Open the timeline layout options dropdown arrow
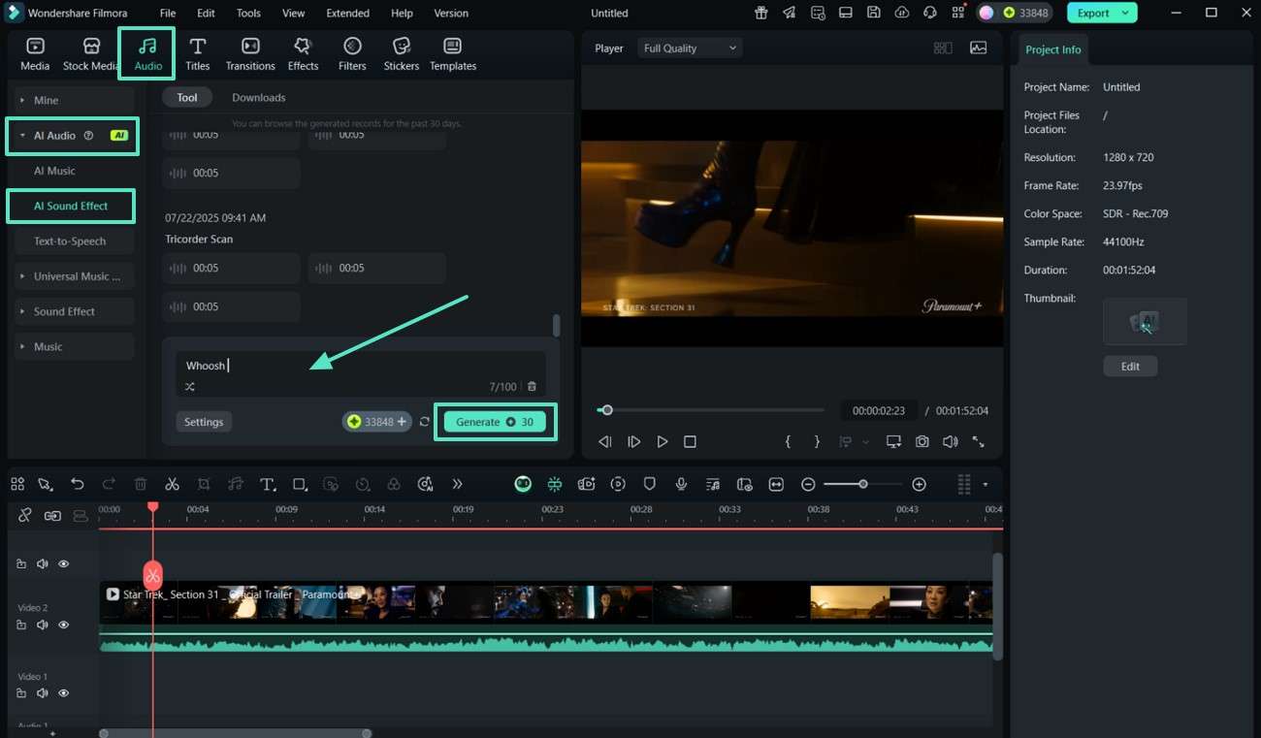The image size is (1261, 738). point(986,484)
